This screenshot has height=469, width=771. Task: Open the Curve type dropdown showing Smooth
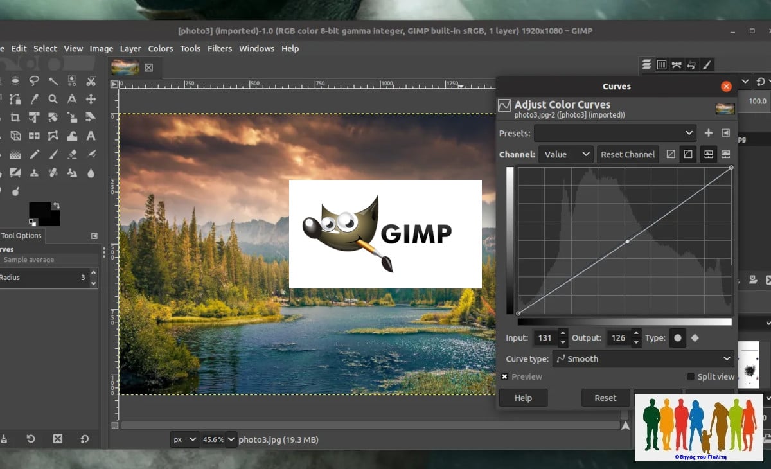coord(642,358)
